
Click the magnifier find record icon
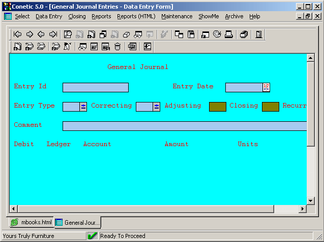(x=68, y=34)
